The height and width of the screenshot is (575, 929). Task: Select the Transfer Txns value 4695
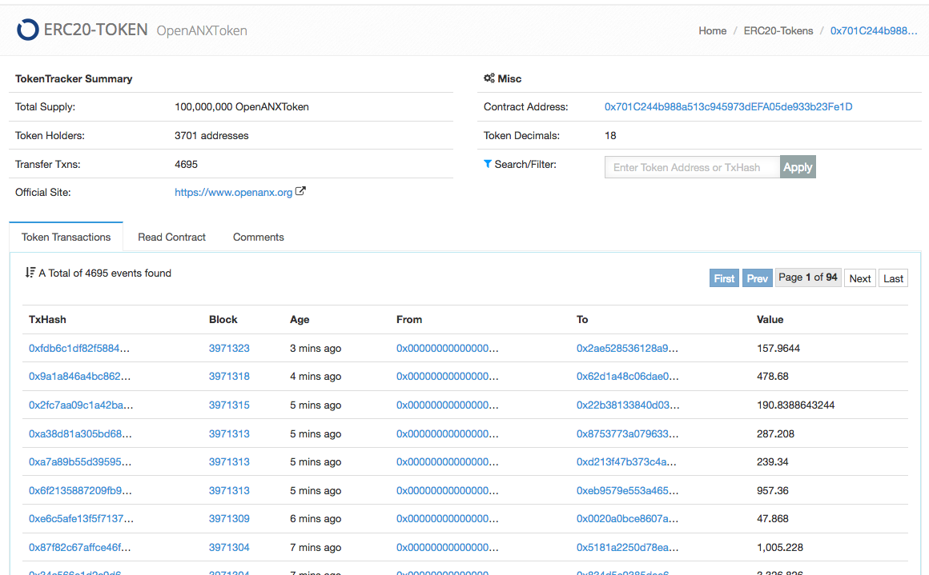click(186, 165)
